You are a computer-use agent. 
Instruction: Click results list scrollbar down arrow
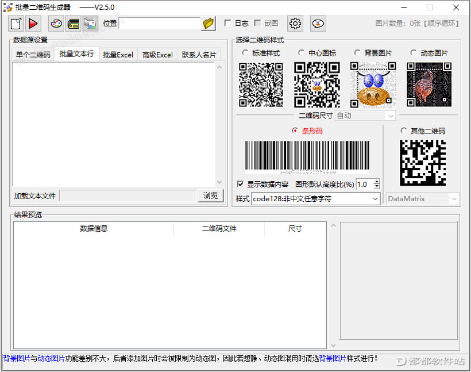point(333,345)
